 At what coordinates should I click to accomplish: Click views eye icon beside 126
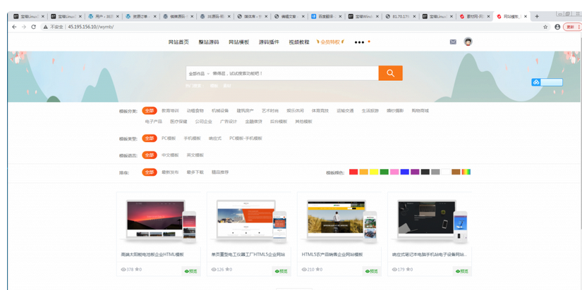[x=214, y=270]
